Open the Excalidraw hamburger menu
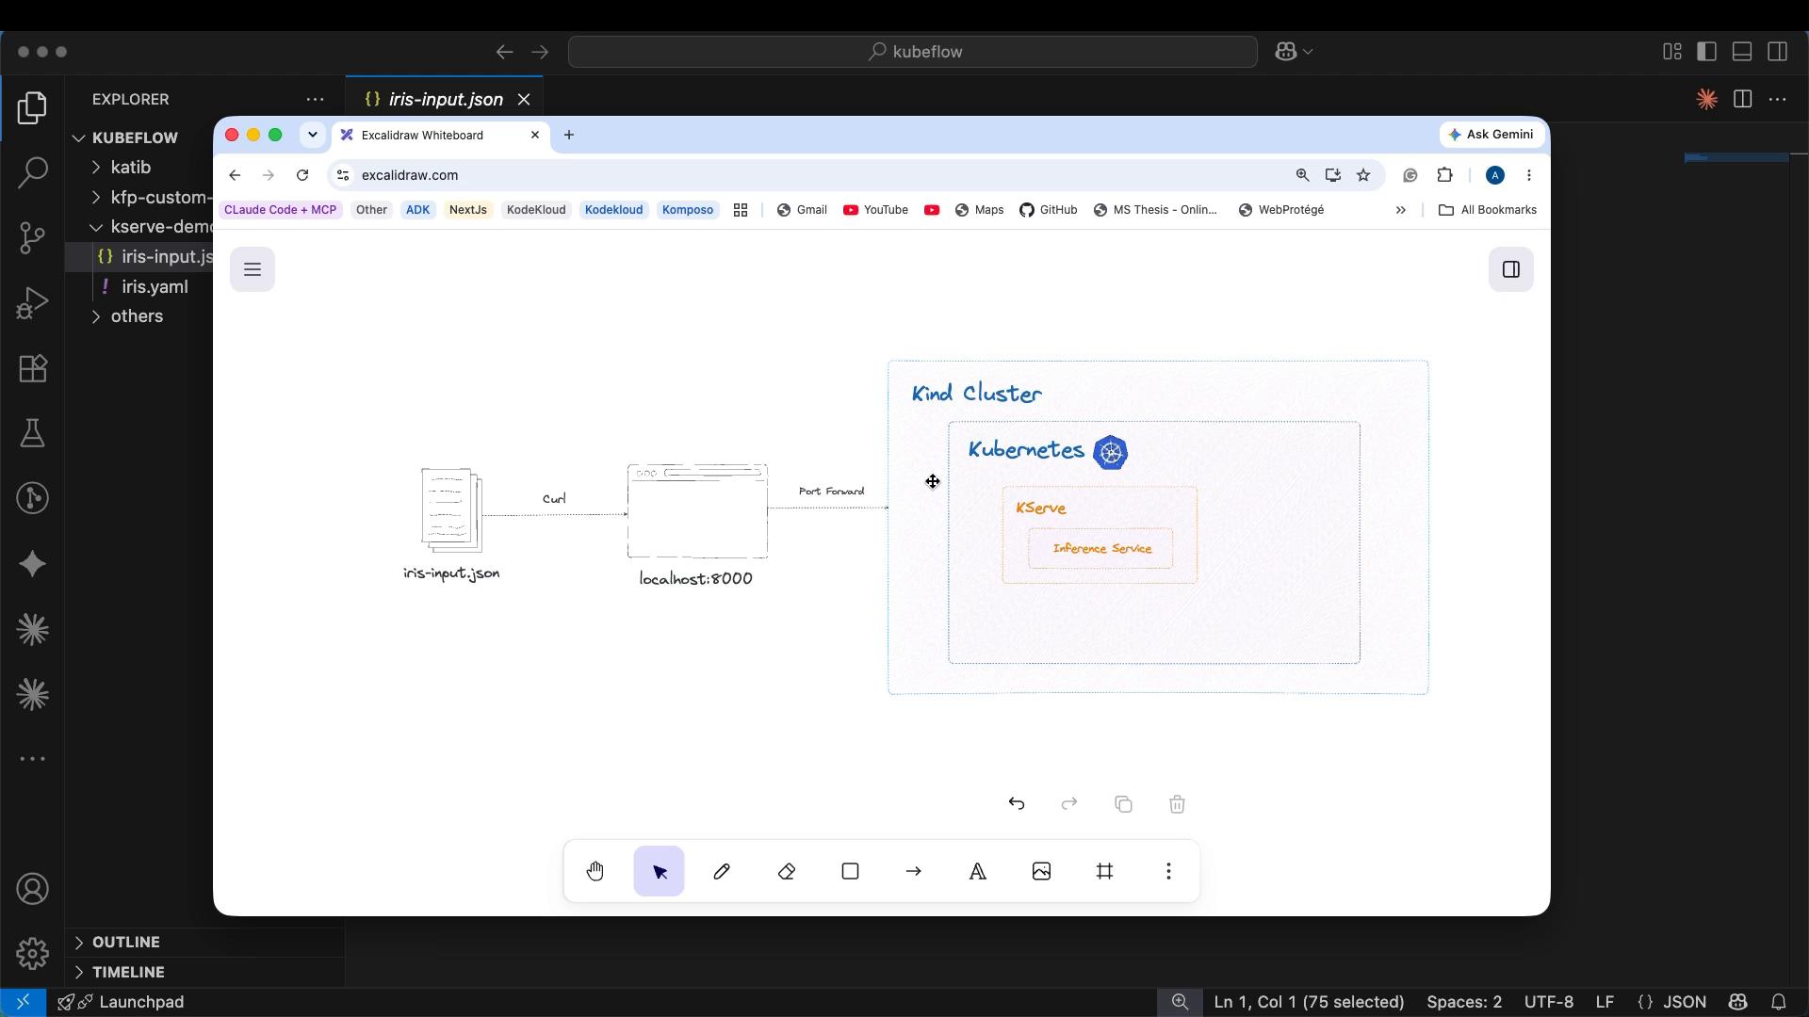This screenshot has height=1017, width=1809. click(x=253, y=269)
